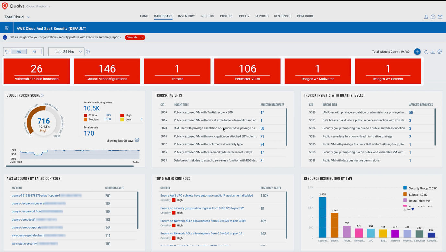This screenshot has height=252, width=446.
Task: Click the 10.5K total contributing vulns value
Action: tap(92, 108)
